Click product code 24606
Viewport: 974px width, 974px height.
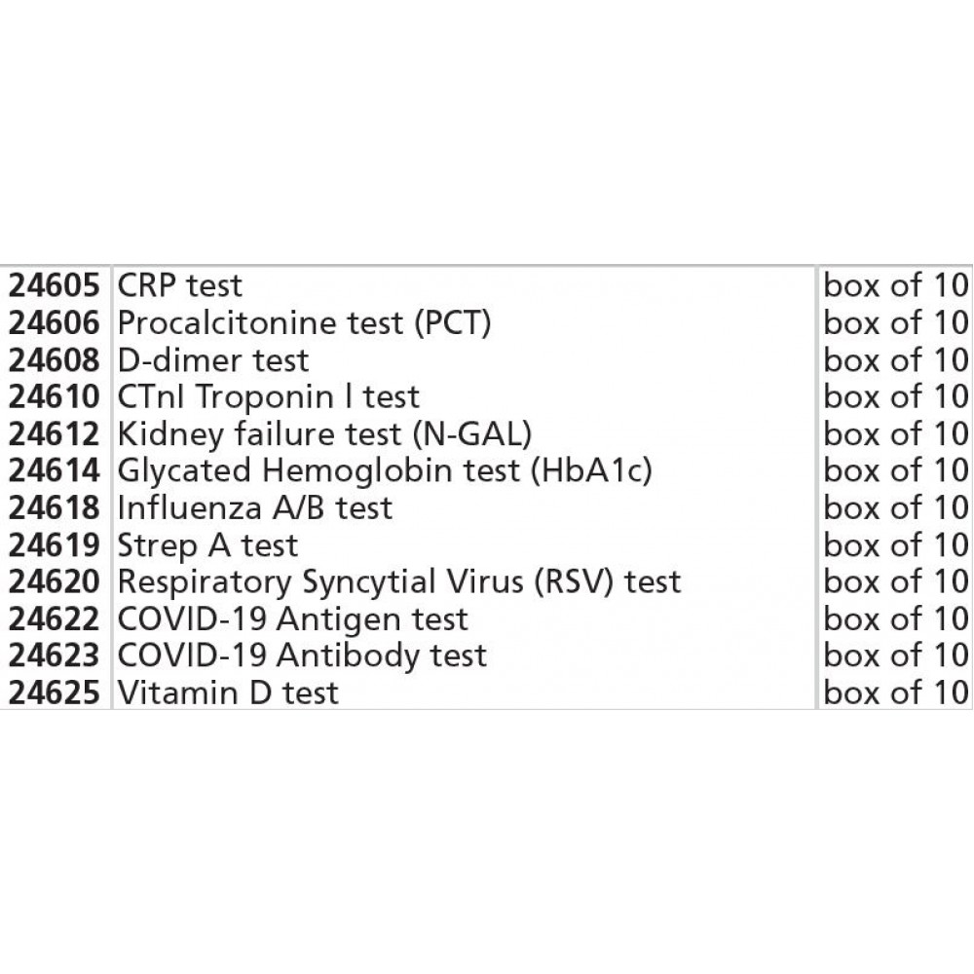55,322
